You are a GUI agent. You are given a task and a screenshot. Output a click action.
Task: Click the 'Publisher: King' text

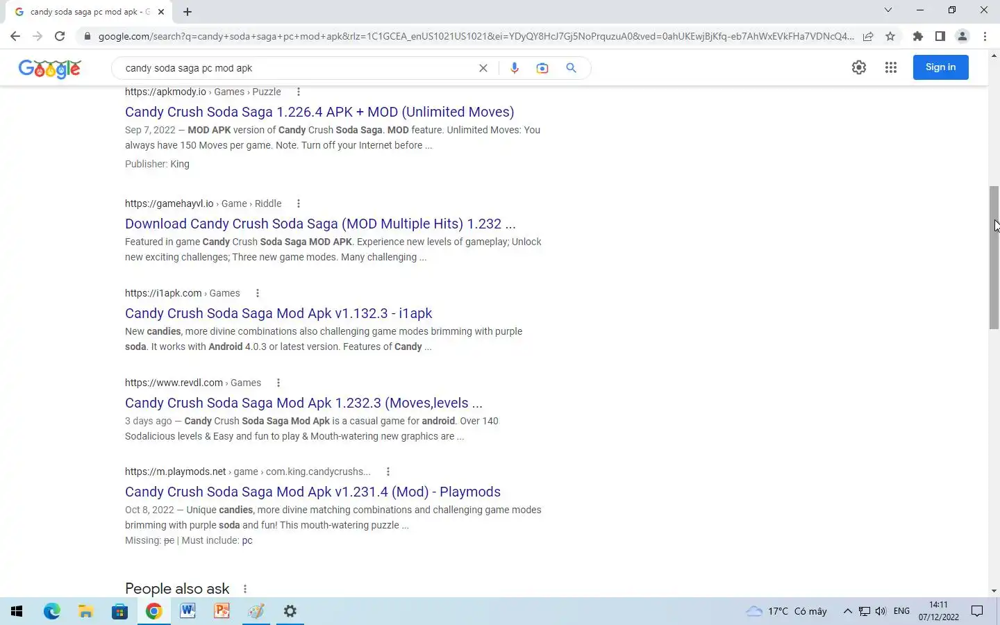[x=157, y=164]
